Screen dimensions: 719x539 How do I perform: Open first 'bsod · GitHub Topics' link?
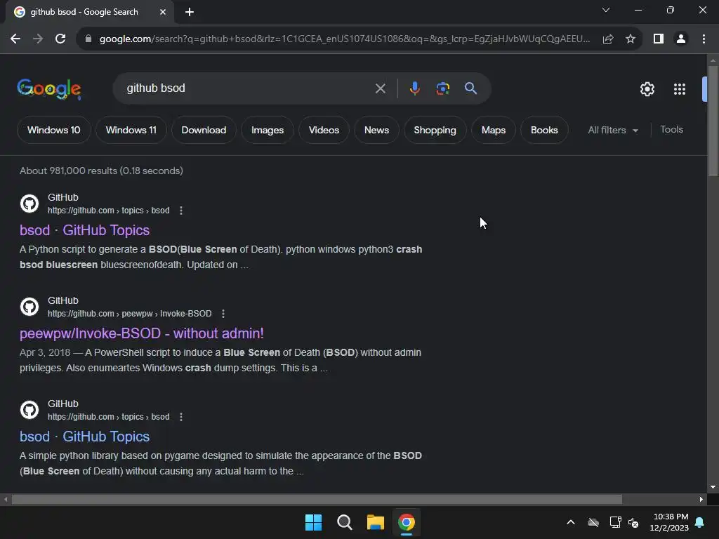(84, 230)
